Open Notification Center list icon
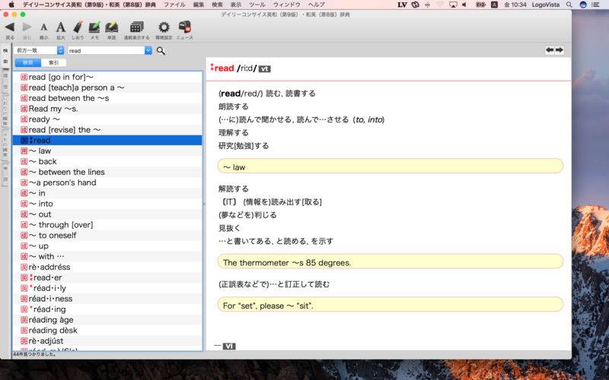609x380 pixels. point(595,5)
